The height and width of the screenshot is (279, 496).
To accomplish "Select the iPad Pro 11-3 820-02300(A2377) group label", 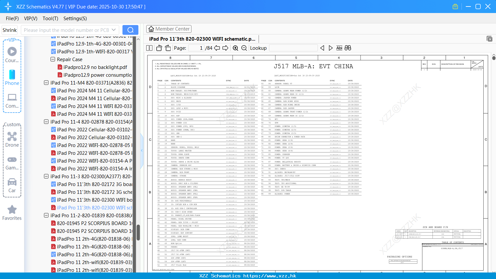I will point(91,176).
